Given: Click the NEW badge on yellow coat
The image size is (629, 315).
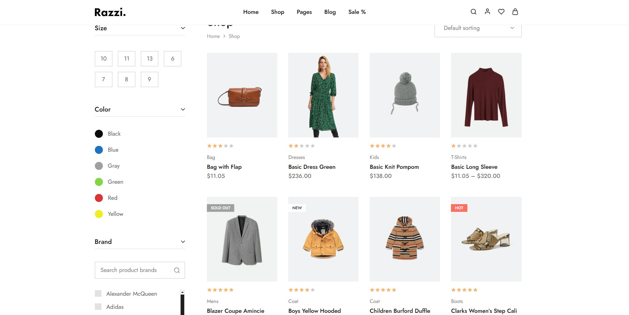Looking at the screenshot, I should click(x=297, y=208).
